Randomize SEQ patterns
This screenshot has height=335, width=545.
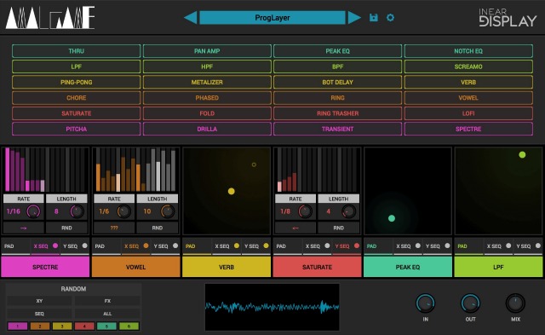pyautogui.click(x=39, y=314)
